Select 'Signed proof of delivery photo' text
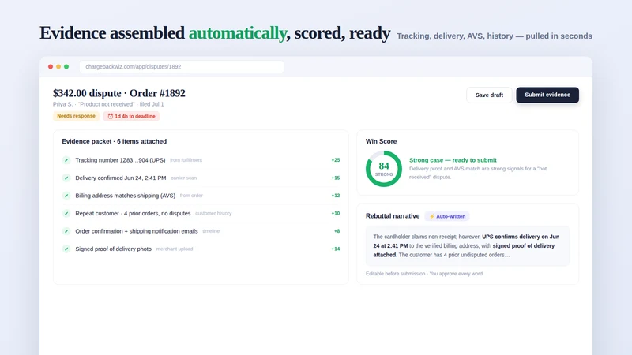 point(113,248)
